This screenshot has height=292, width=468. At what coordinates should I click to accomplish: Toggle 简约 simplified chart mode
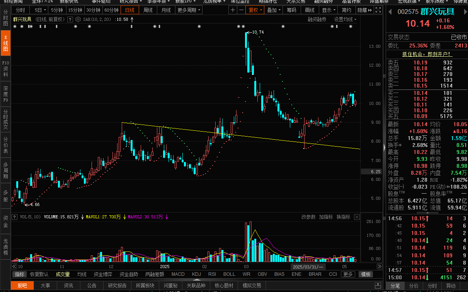pyautogui.click(x=347, y=10)
